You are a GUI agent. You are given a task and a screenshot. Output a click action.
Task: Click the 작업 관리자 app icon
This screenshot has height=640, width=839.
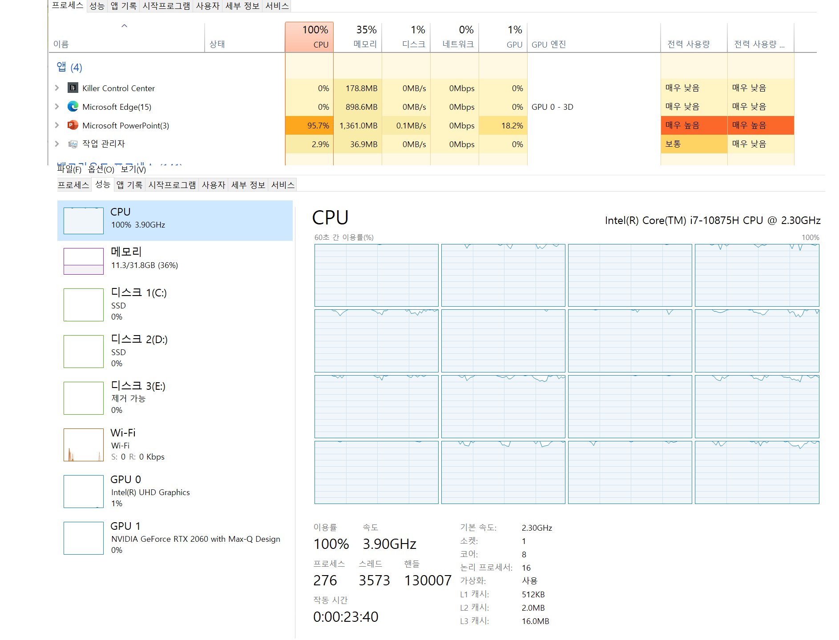click(73, 144)
